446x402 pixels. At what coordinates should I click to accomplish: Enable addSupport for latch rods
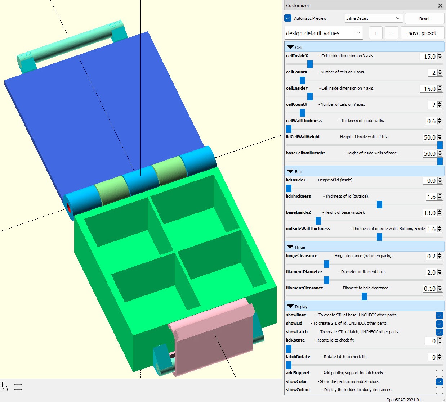439,374
